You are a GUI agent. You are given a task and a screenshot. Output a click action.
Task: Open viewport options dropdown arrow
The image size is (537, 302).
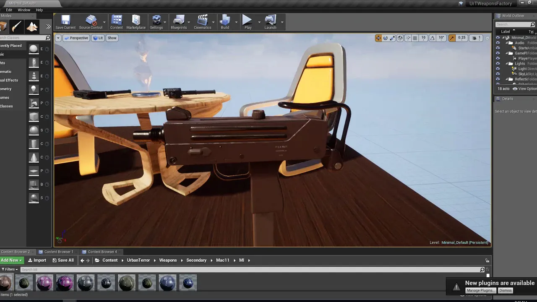pyautogui.click(x=58, y=38)
